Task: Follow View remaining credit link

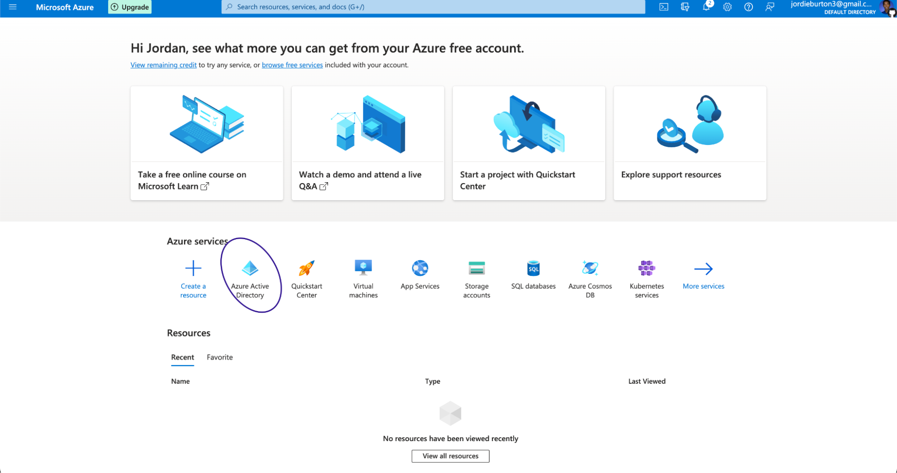Action: [163, 65]
